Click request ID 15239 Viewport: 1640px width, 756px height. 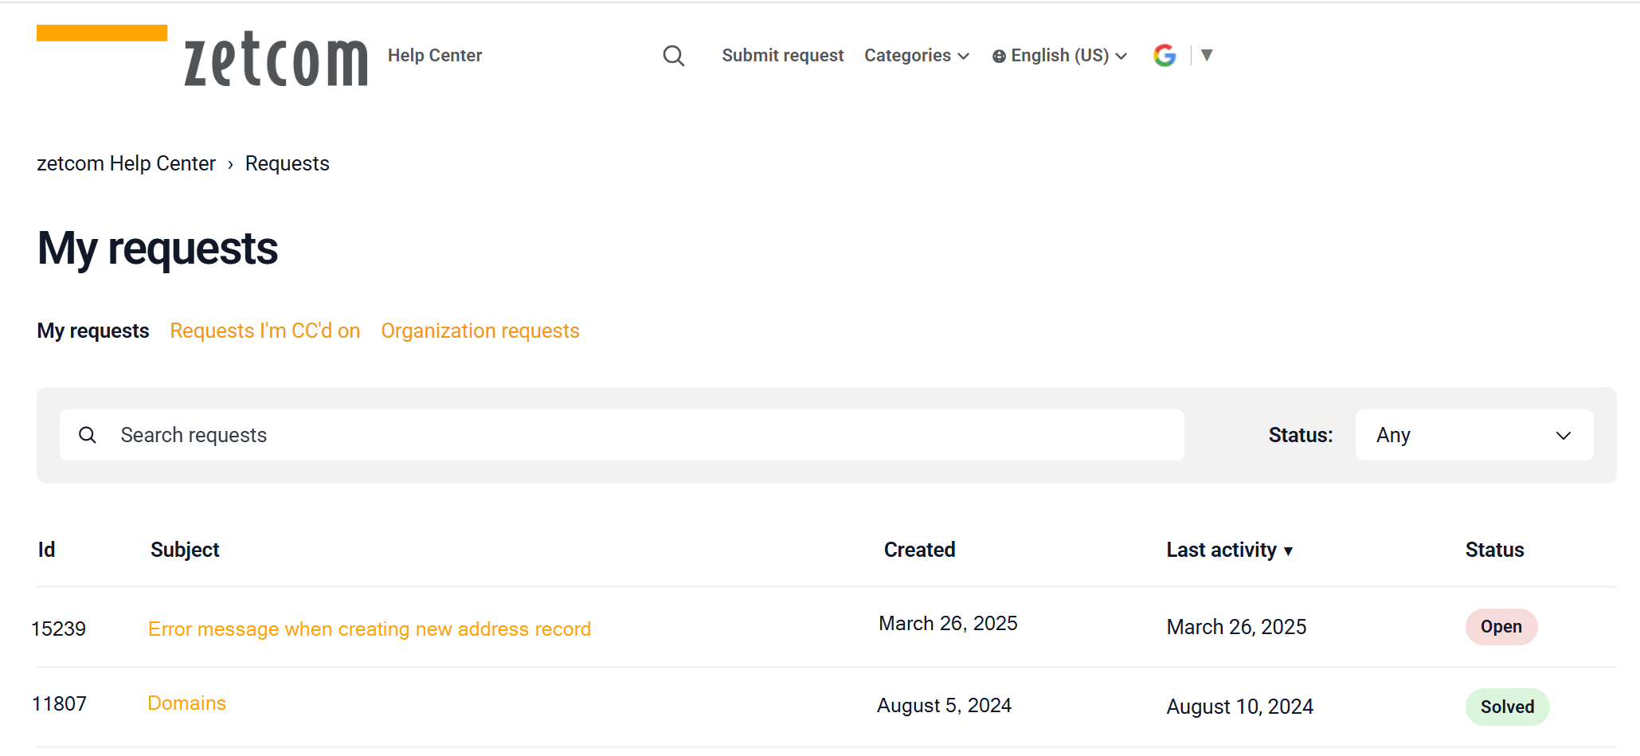click(58, 629)
